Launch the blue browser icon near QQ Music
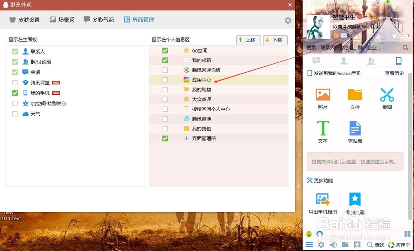 coord(320,234)
